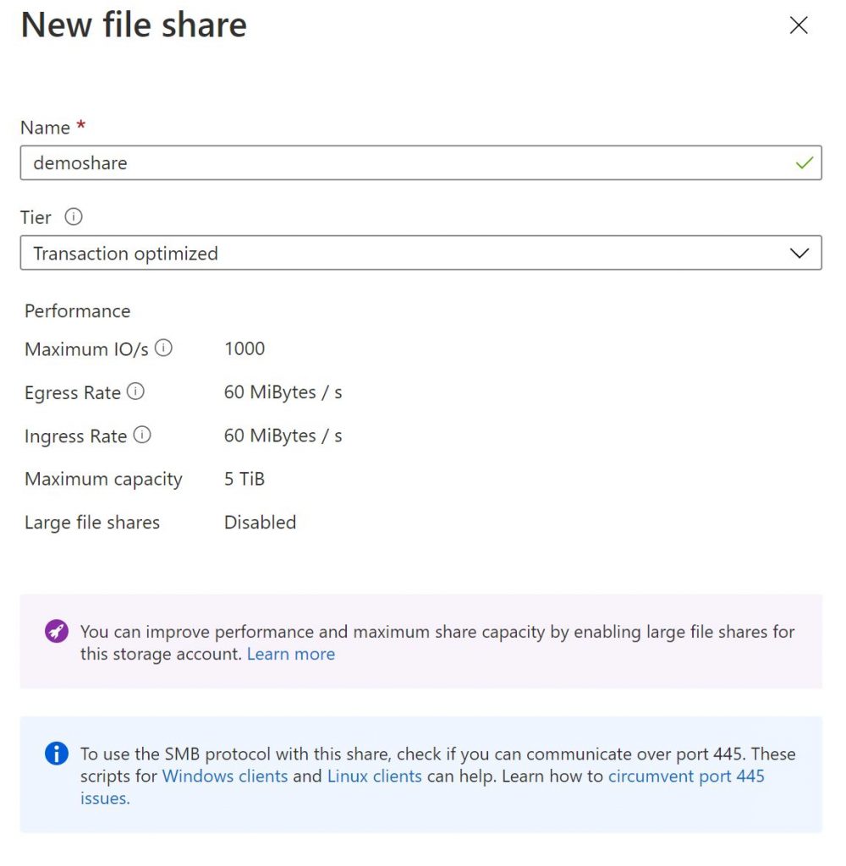Click the purple rocket icon

coord(57,632)
